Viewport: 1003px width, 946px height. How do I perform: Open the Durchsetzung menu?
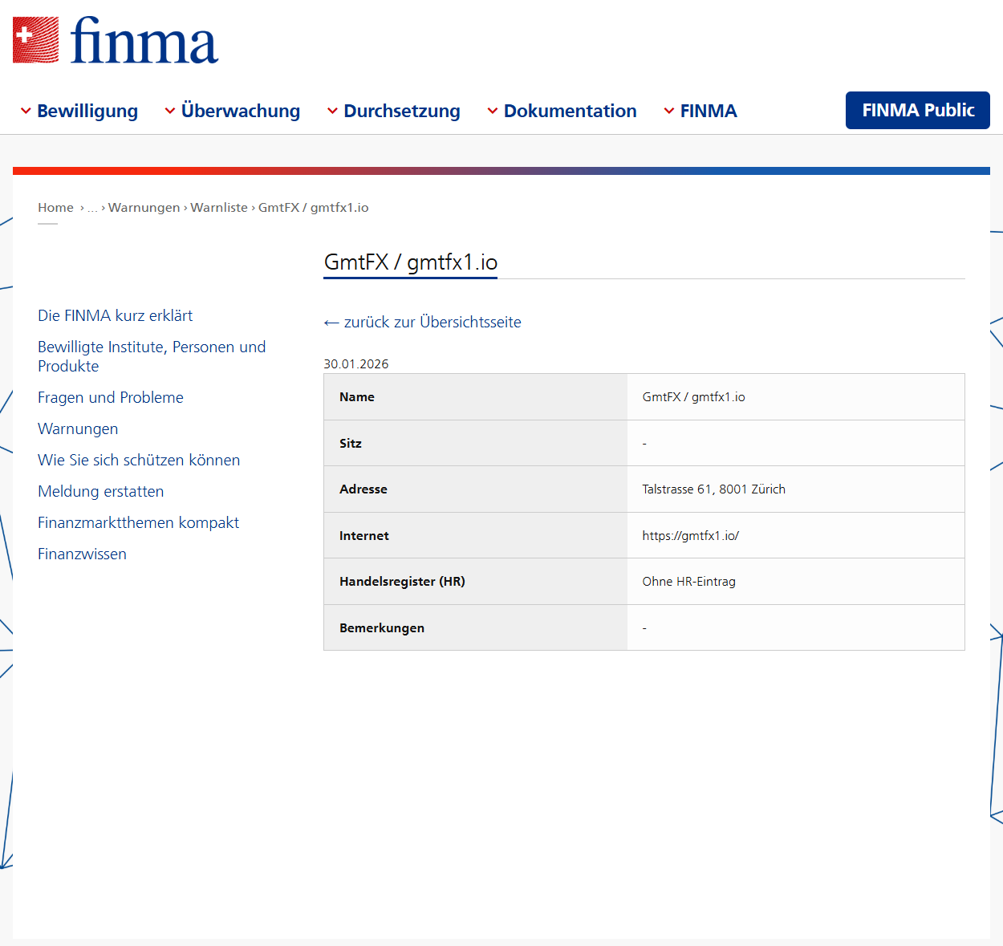point(402,111)
